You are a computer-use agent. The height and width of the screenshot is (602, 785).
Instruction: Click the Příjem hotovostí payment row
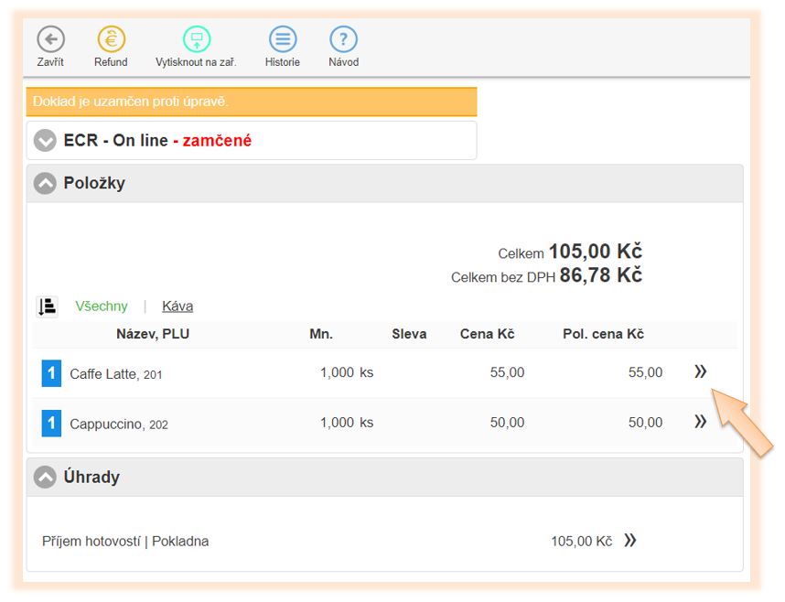[125, 542]
